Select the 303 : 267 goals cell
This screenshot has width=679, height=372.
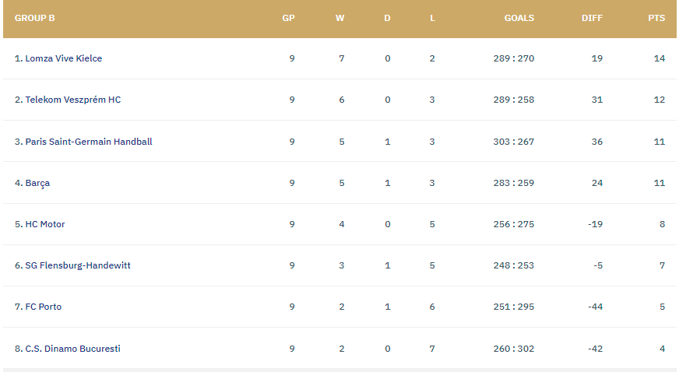[514, 142]
